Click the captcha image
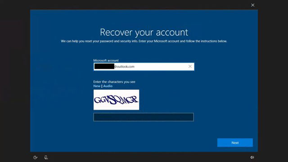This screenshot has height=162, width=288. (116, 100)
